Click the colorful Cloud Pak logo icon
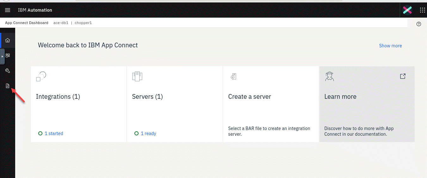 click(x=407, y=10)
